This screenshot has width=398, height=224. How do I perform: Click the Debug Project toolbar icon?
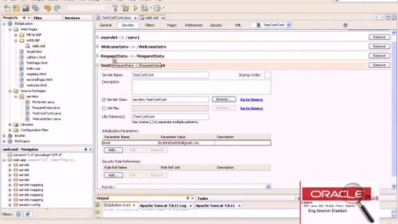pyautogui.click(x=144, y=8)
